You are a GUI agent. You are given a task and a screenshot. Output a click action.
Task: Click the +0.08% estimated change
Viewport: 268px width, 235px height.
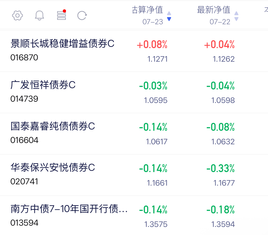click(152, 45)
